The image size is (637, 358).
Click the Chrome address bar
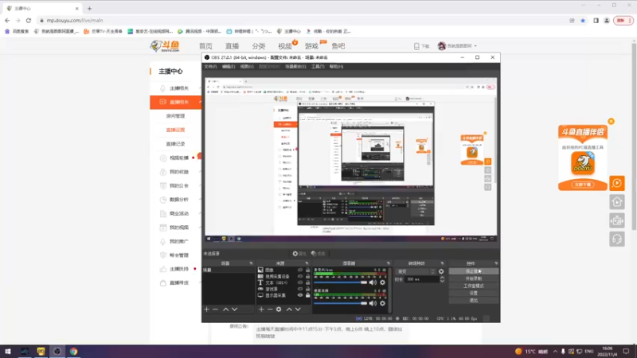[x=303, y=21]
